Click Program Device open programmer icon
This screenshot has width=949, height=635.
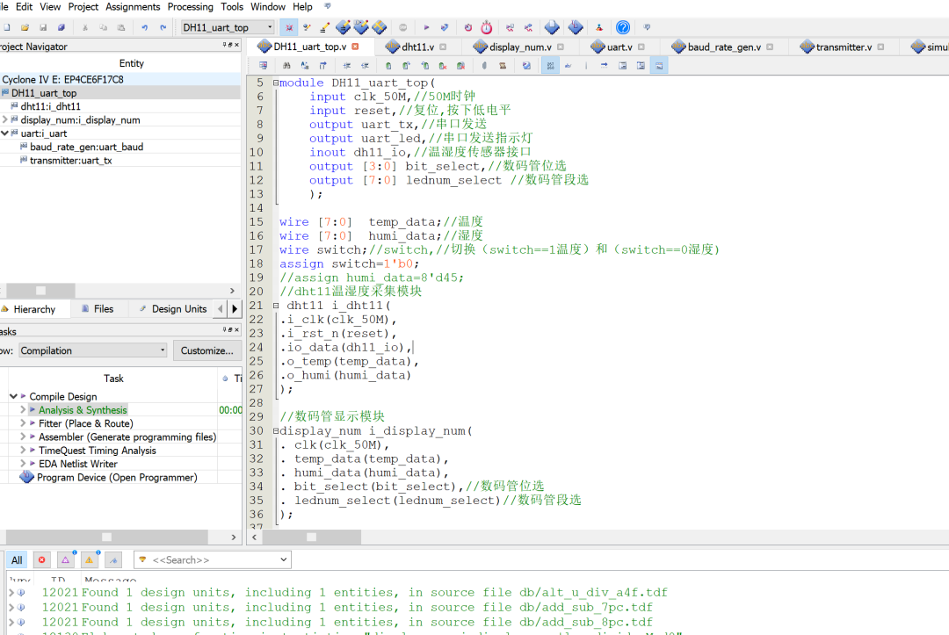click(x=25, y=478)
